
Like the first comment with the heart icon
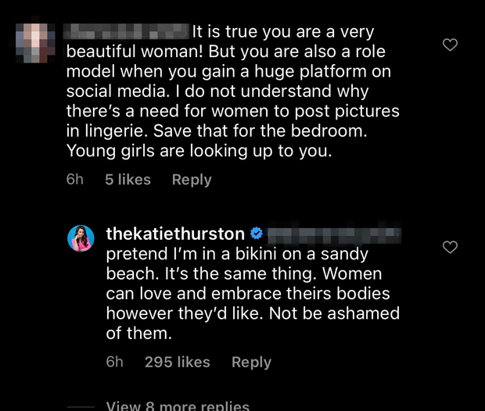450,45
